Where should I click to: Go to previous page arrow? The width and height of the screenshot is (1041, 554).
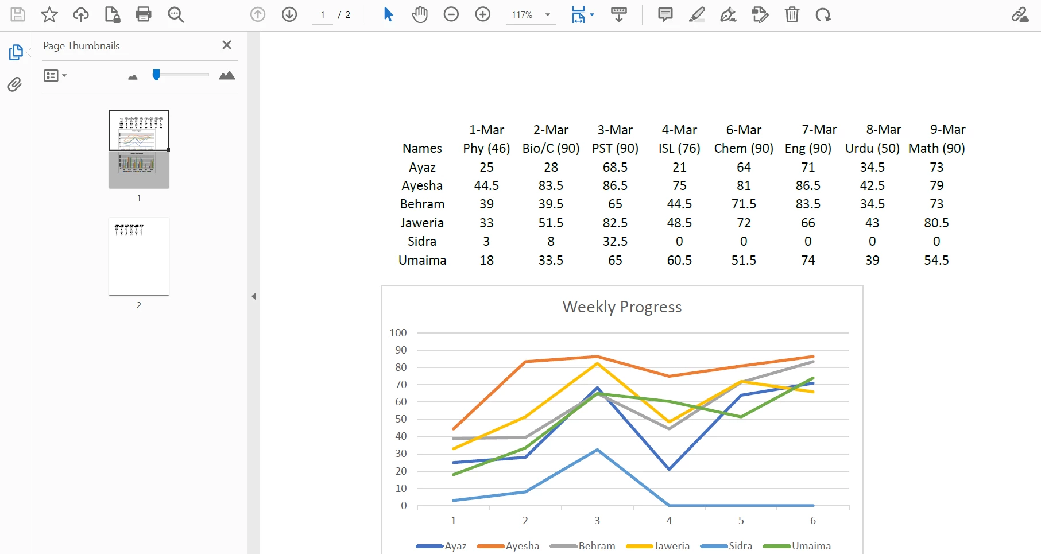(258, 14)
